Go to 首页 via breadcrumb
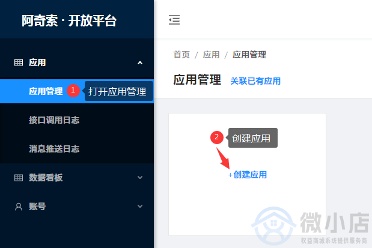Screen dimensions: 372x248 click(x=181, y=55)
